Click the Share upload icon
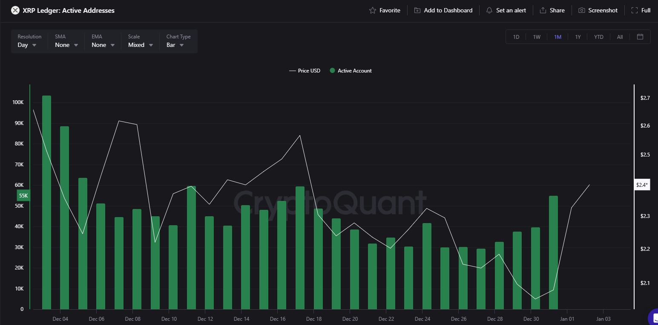The image size is (658, 325). [543, 10]
